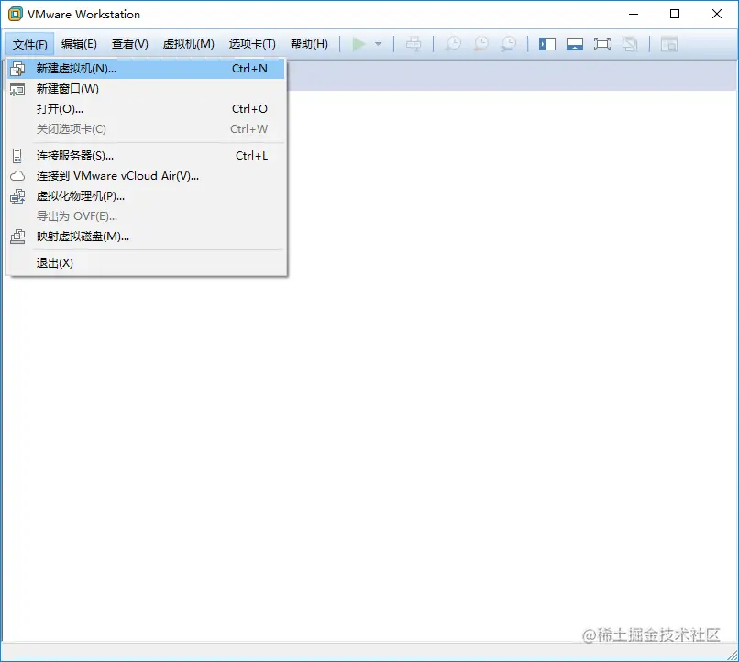Click the vCloud Air cloud icon
The width and height of the screenshot is (739, 662).
pyautogui.click(x=17, y=176)
